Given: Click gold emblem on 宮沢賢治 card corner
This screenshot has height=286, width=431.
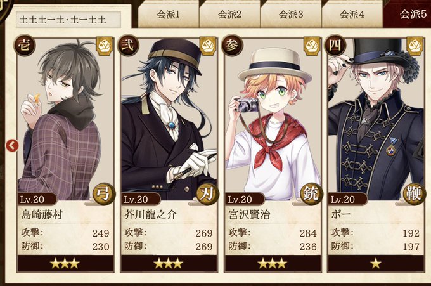Looking at the screenshot, I should pyautogui.click(x=312, y=46).
